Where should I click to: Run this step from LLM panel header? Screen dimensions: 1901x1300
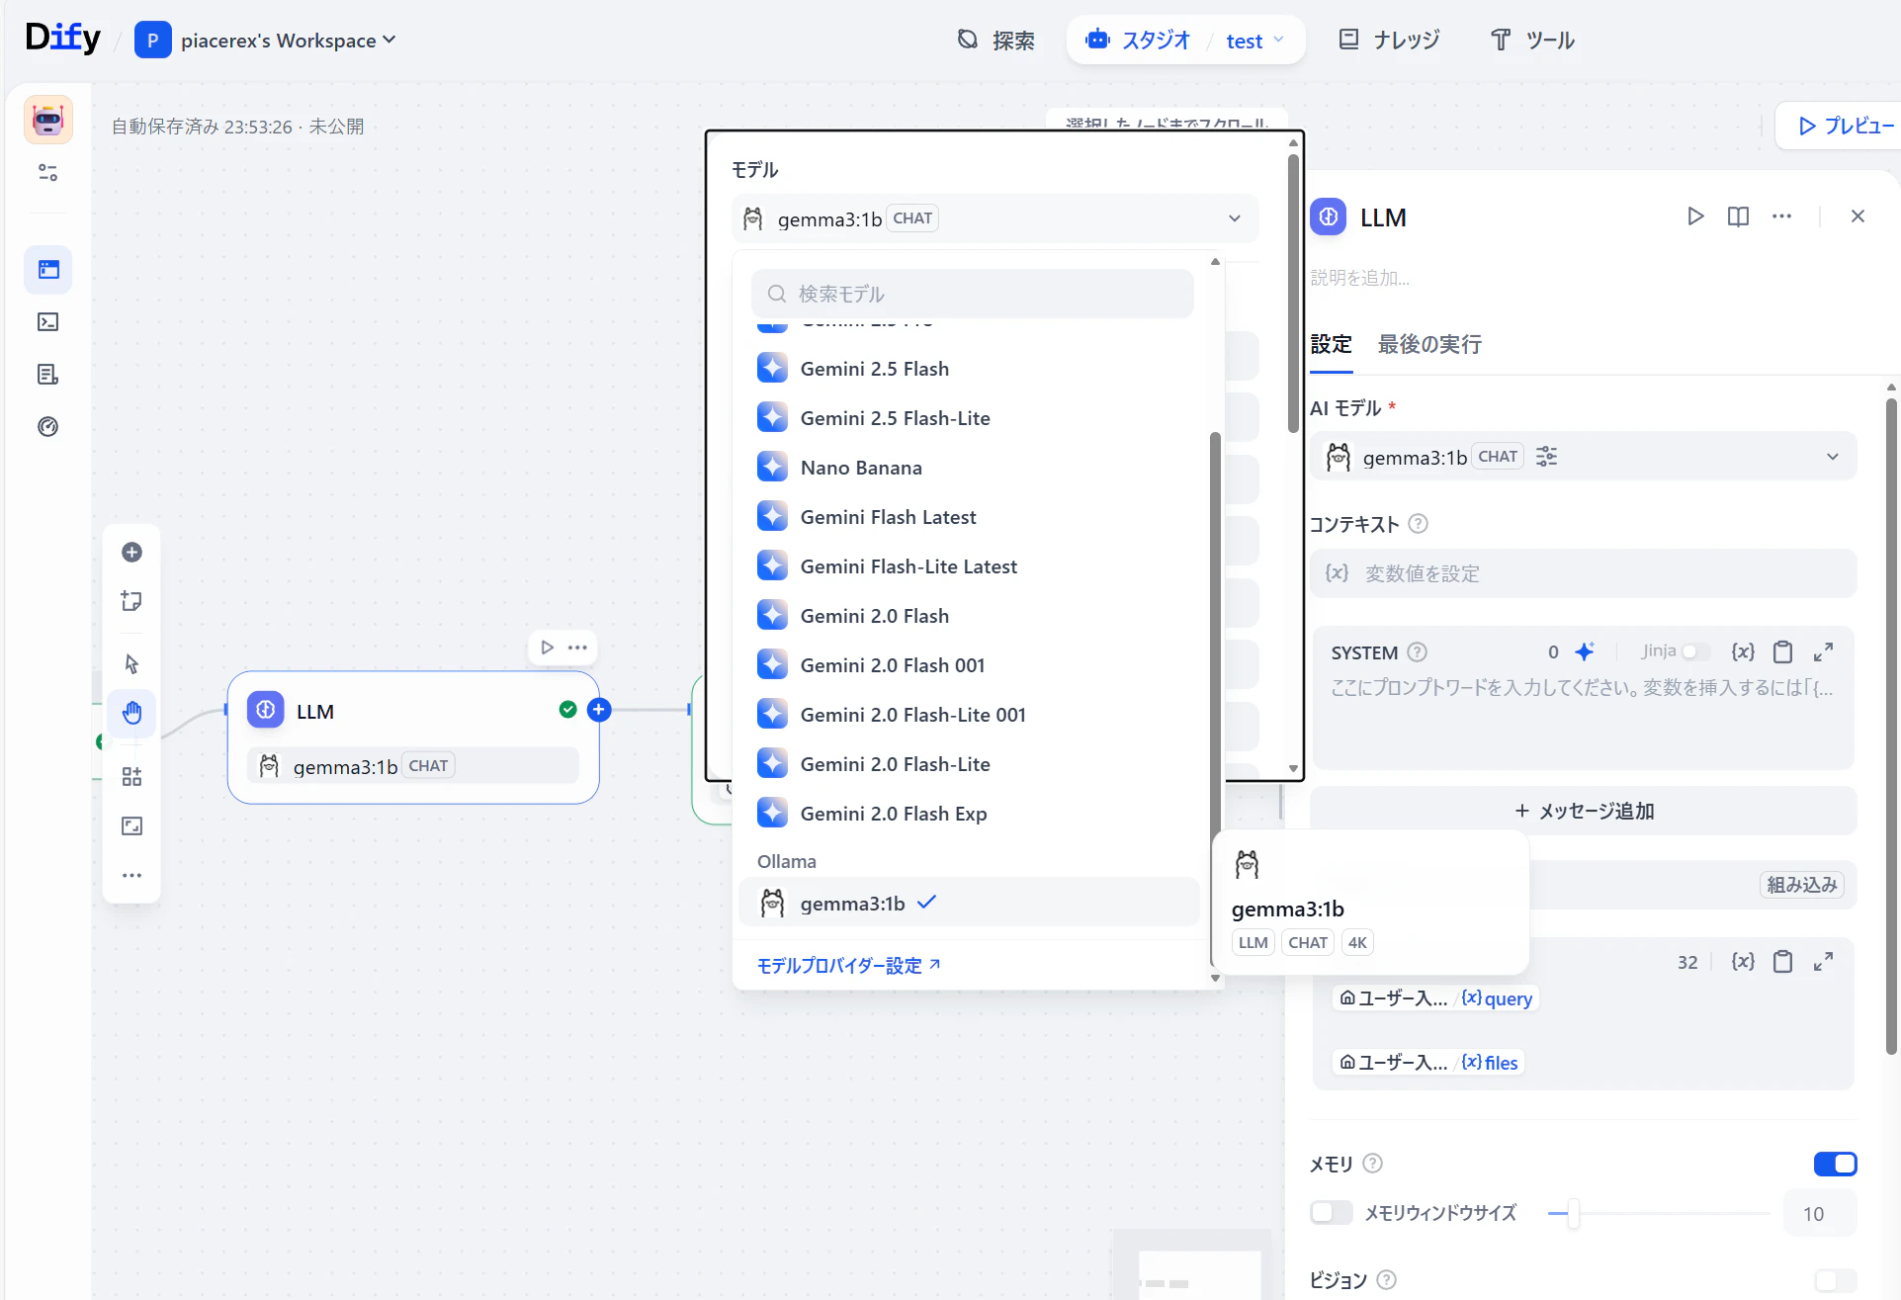[x=1695, y=217]
